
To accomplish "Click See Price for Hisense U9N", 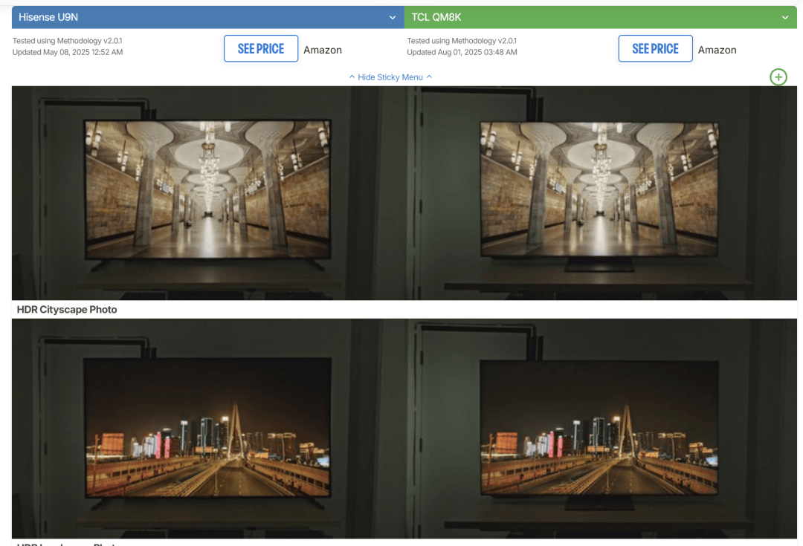I will (x=261, y=48).
